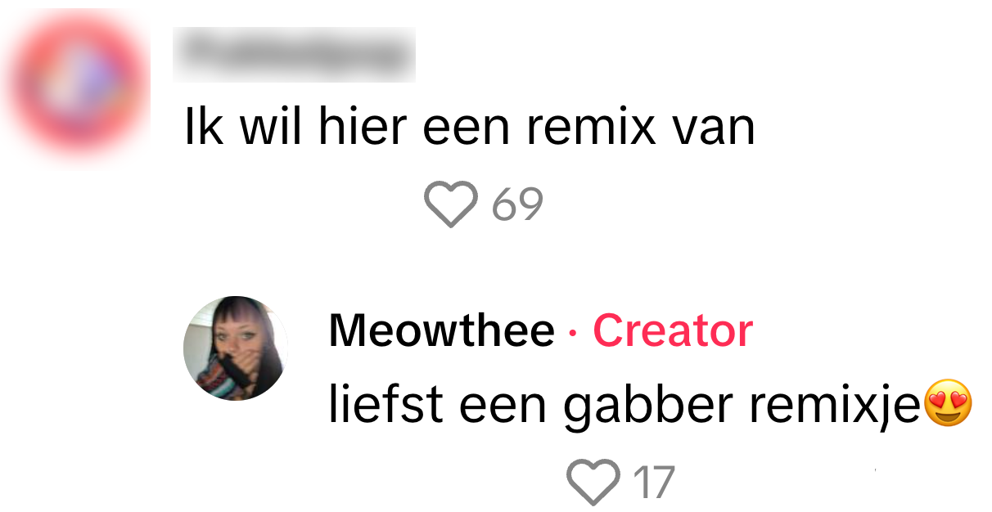Viewport: 992px width, 512px height.
Task: Click the word "remixje" in the reply
Action: 835,406
